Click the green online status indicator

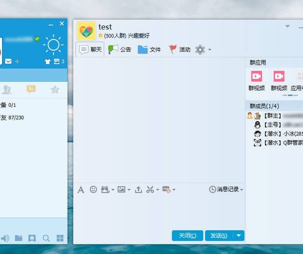[37, 38]
